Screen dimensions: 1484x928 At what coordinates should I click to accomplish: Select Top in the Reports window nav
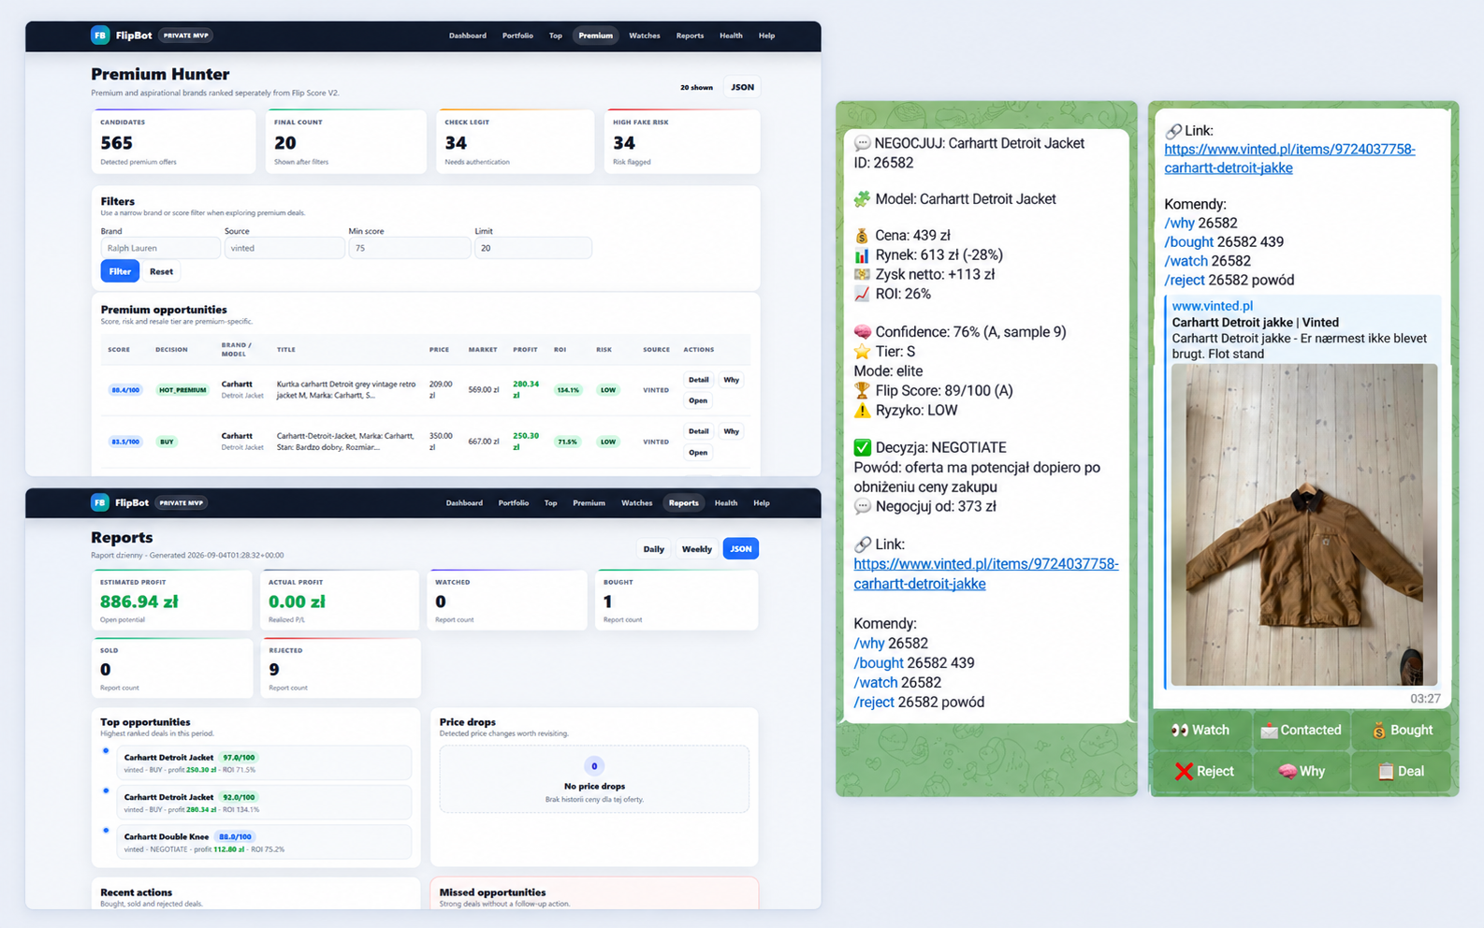(551, 502)
